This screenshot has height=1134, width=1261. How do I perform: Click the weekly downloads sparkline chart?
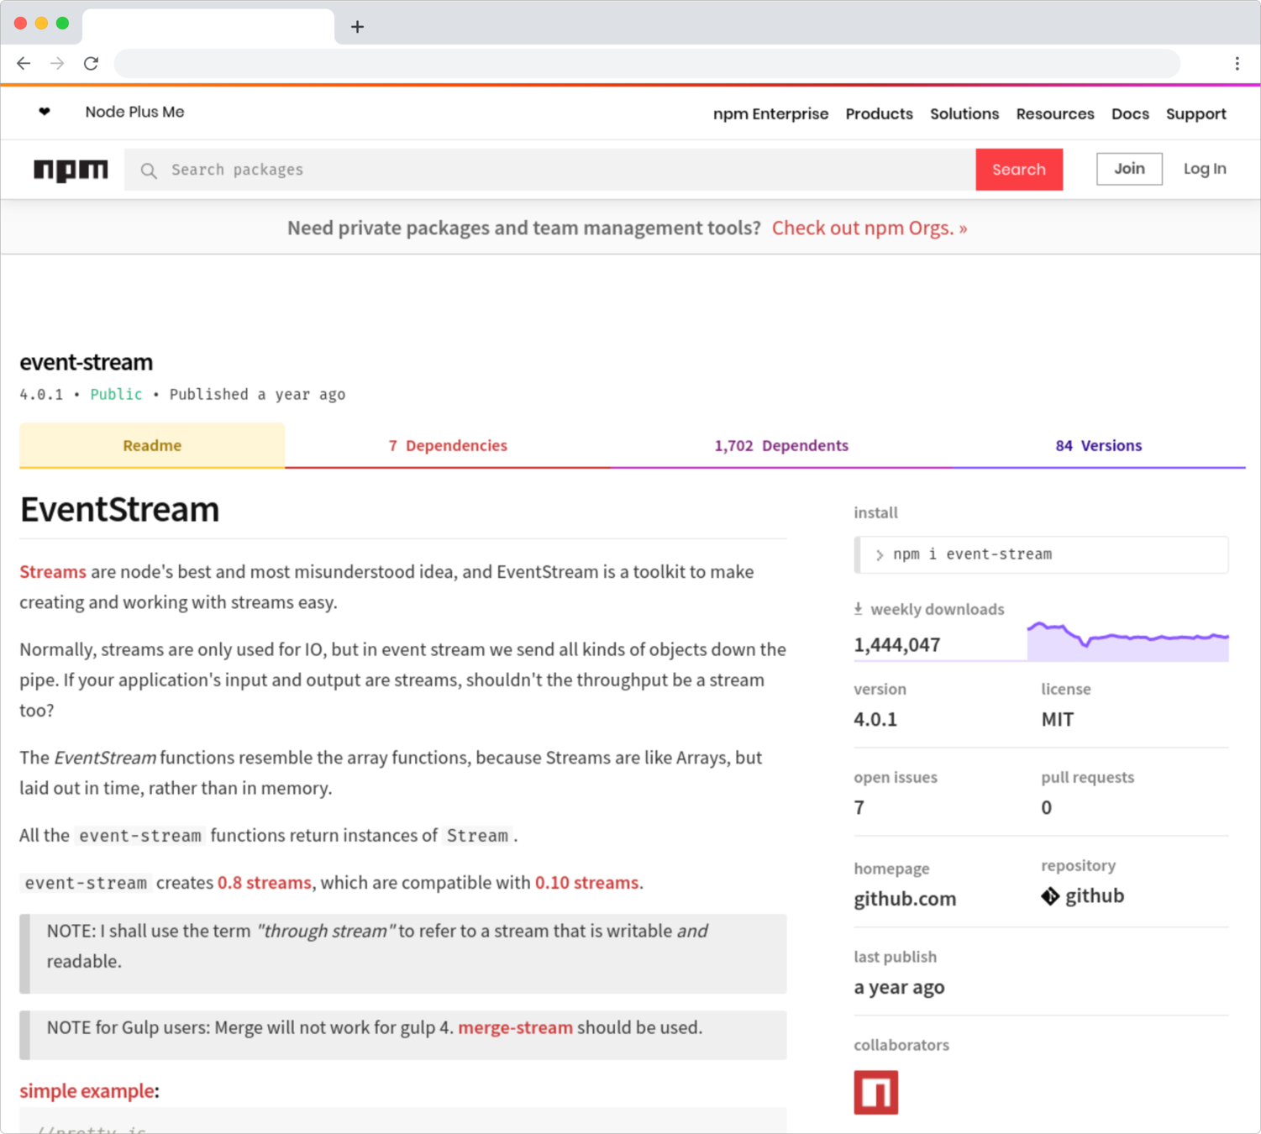[x=1127, y=642]
